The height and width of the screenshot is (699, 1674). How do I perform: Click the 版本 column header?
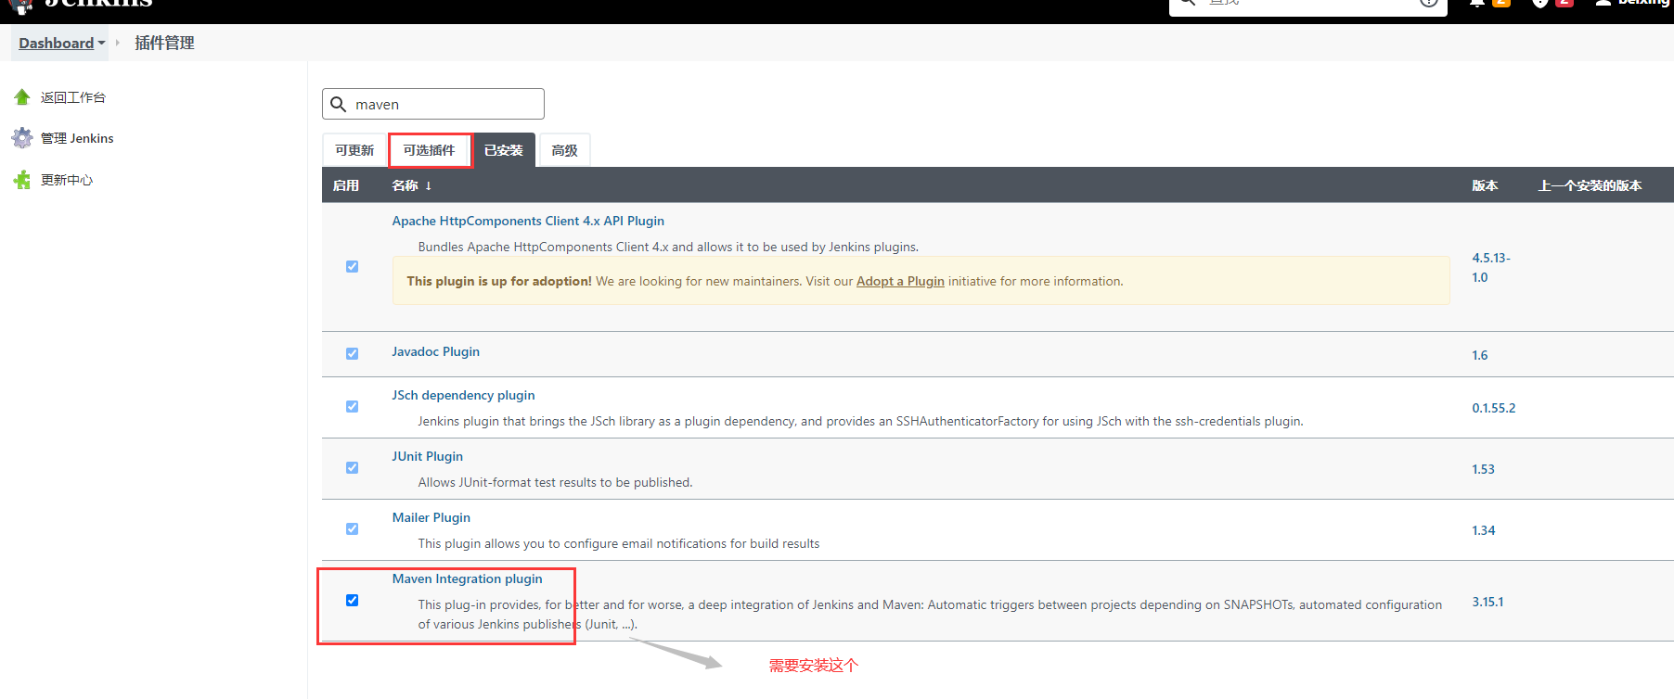click(x=1485, y=185)
